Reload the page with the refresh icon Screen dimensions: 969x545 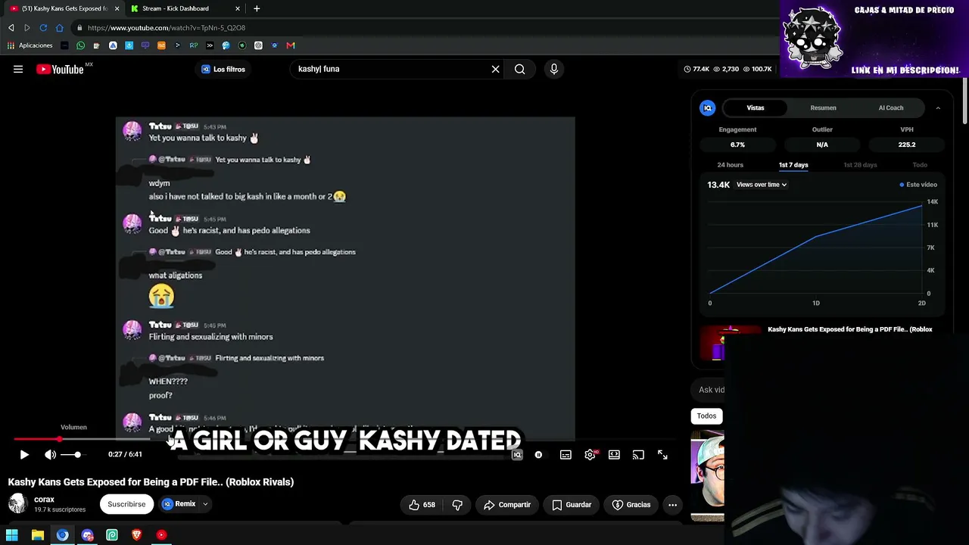tap(43, 28)
